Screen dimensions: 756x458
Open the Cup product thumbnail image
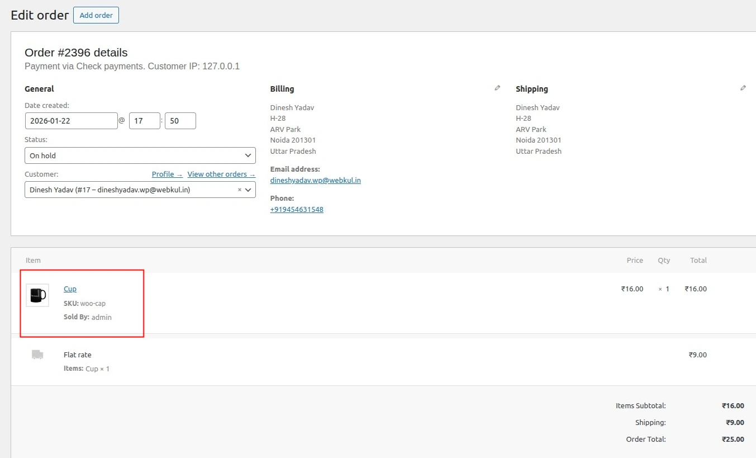pos(37,295)
